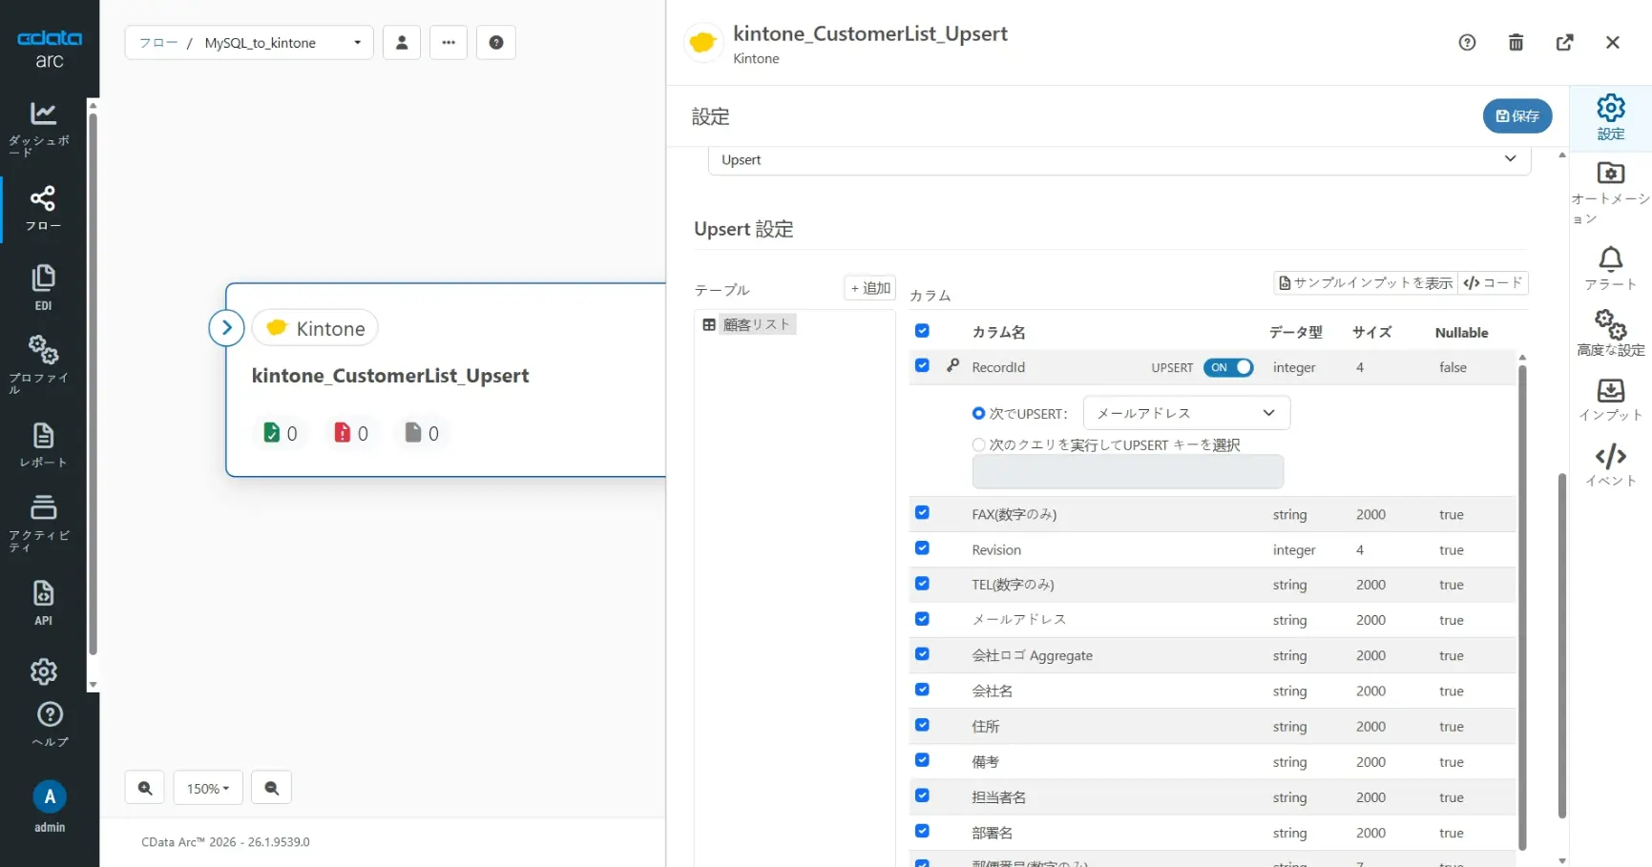
Task: Open the API section
Action: click(43, 603)
